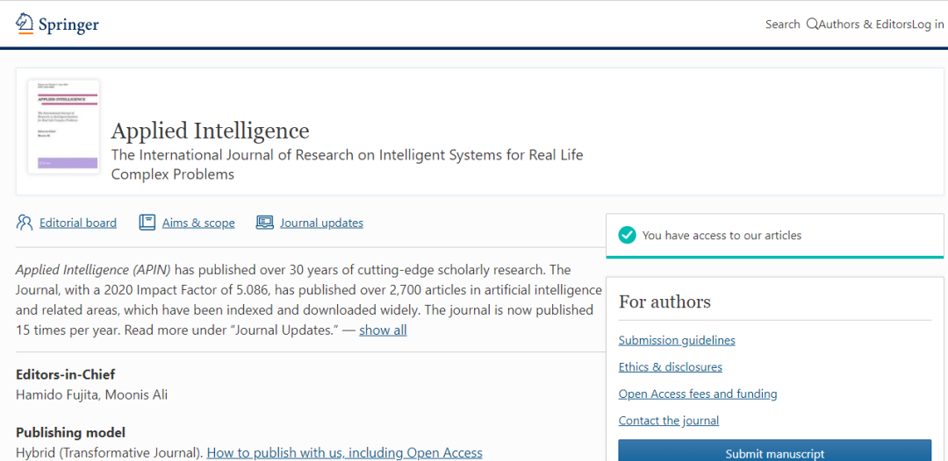Select Log in in the header
Viewport: 948px width, 461px height.
click(x=929, y=25)
